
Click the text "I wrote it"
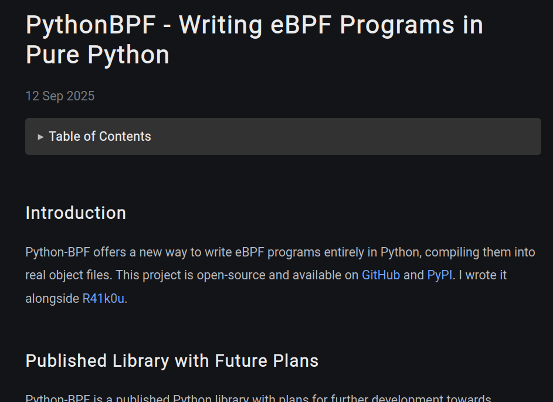point(483,275)
